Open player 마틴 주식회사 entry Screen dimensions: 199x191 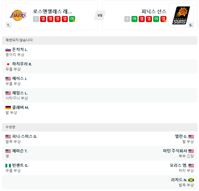click(175, 151)
